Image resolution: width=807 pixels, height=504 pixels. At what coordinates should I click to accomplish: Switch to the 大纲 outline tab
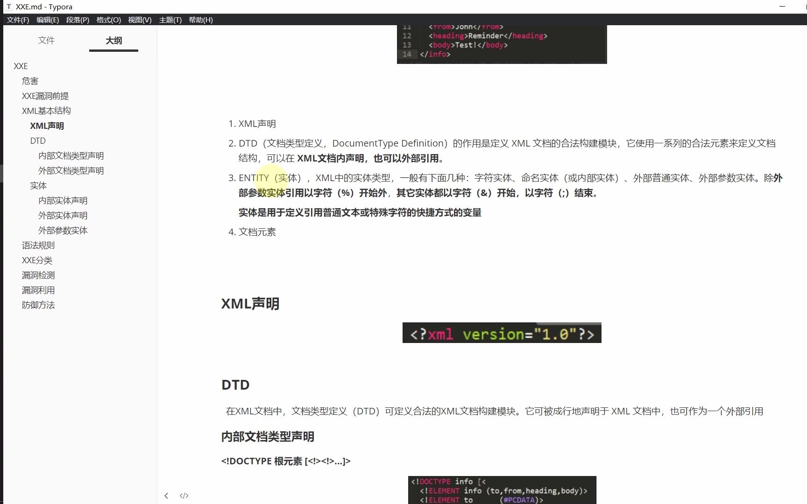113,40
